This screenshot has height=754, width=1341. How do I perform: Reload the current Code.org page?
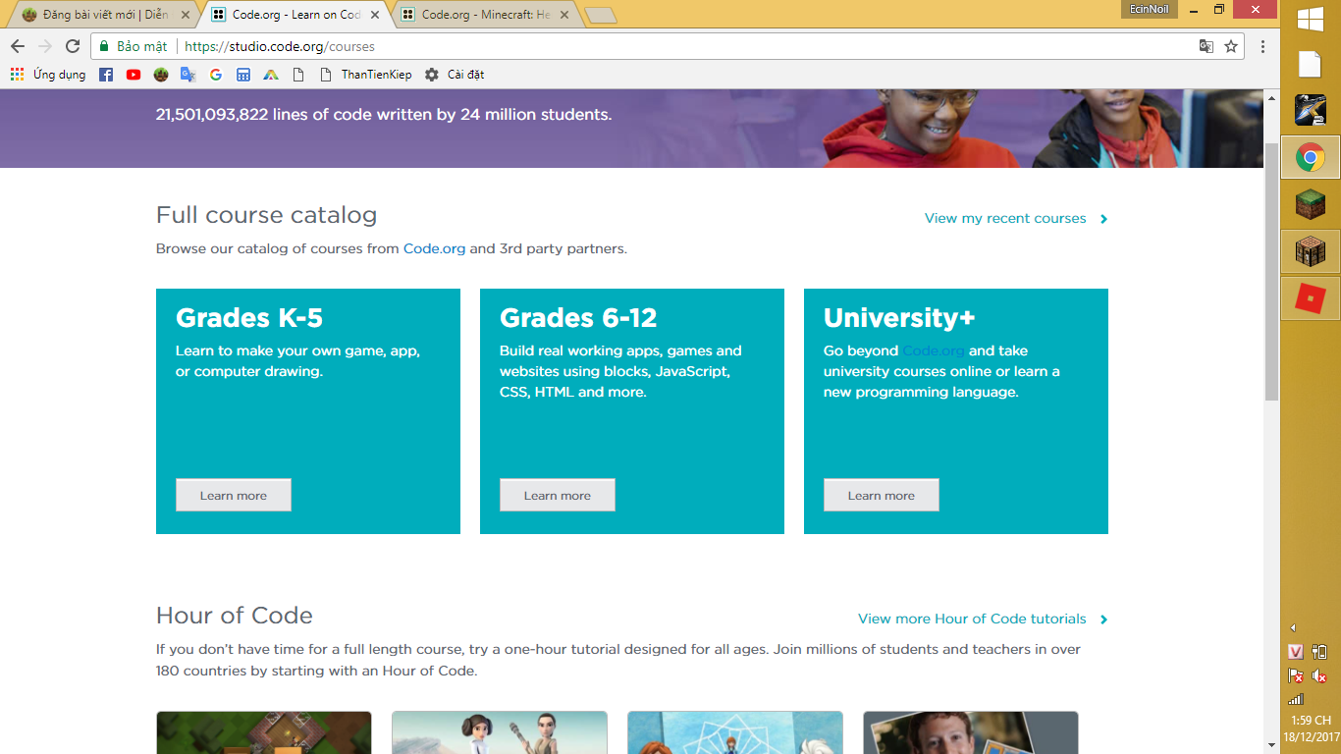pos(72,46)
